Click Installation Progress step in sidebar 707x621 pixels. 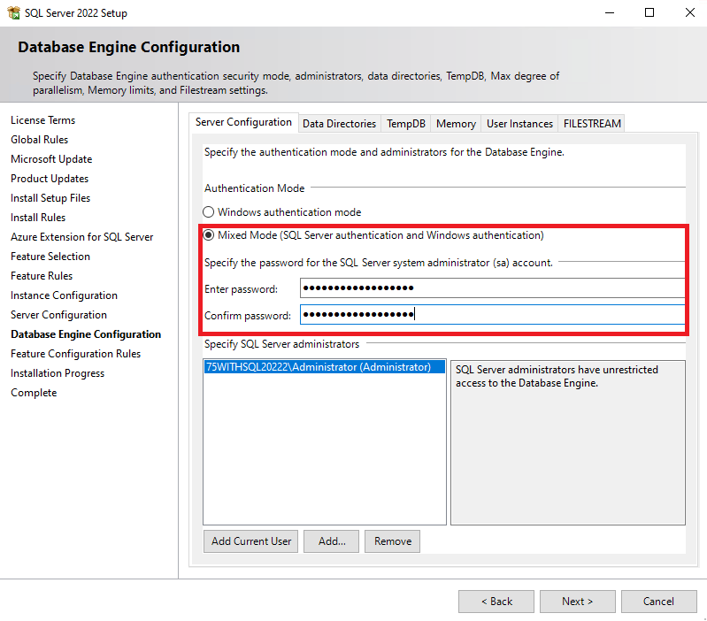[58, 373]
